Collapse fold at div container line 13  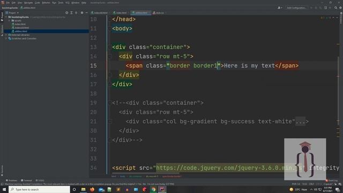click(x=110, y=47)
